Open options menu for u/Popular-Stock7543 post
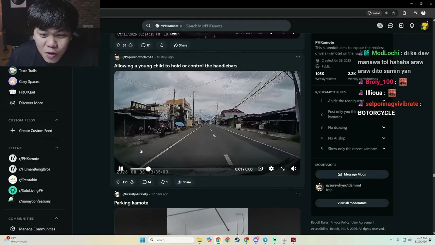Image resolution: width=435 pixels, height=245 pixels. [x=298, y=57]
